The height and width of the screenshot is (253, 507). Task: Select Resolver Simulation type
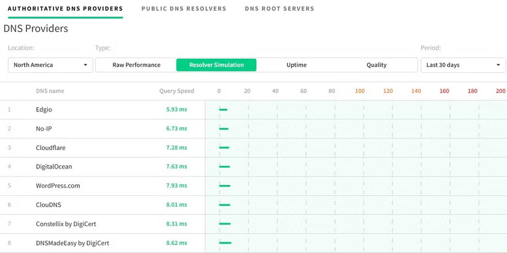pyautogui.click(x=216, y=65)
